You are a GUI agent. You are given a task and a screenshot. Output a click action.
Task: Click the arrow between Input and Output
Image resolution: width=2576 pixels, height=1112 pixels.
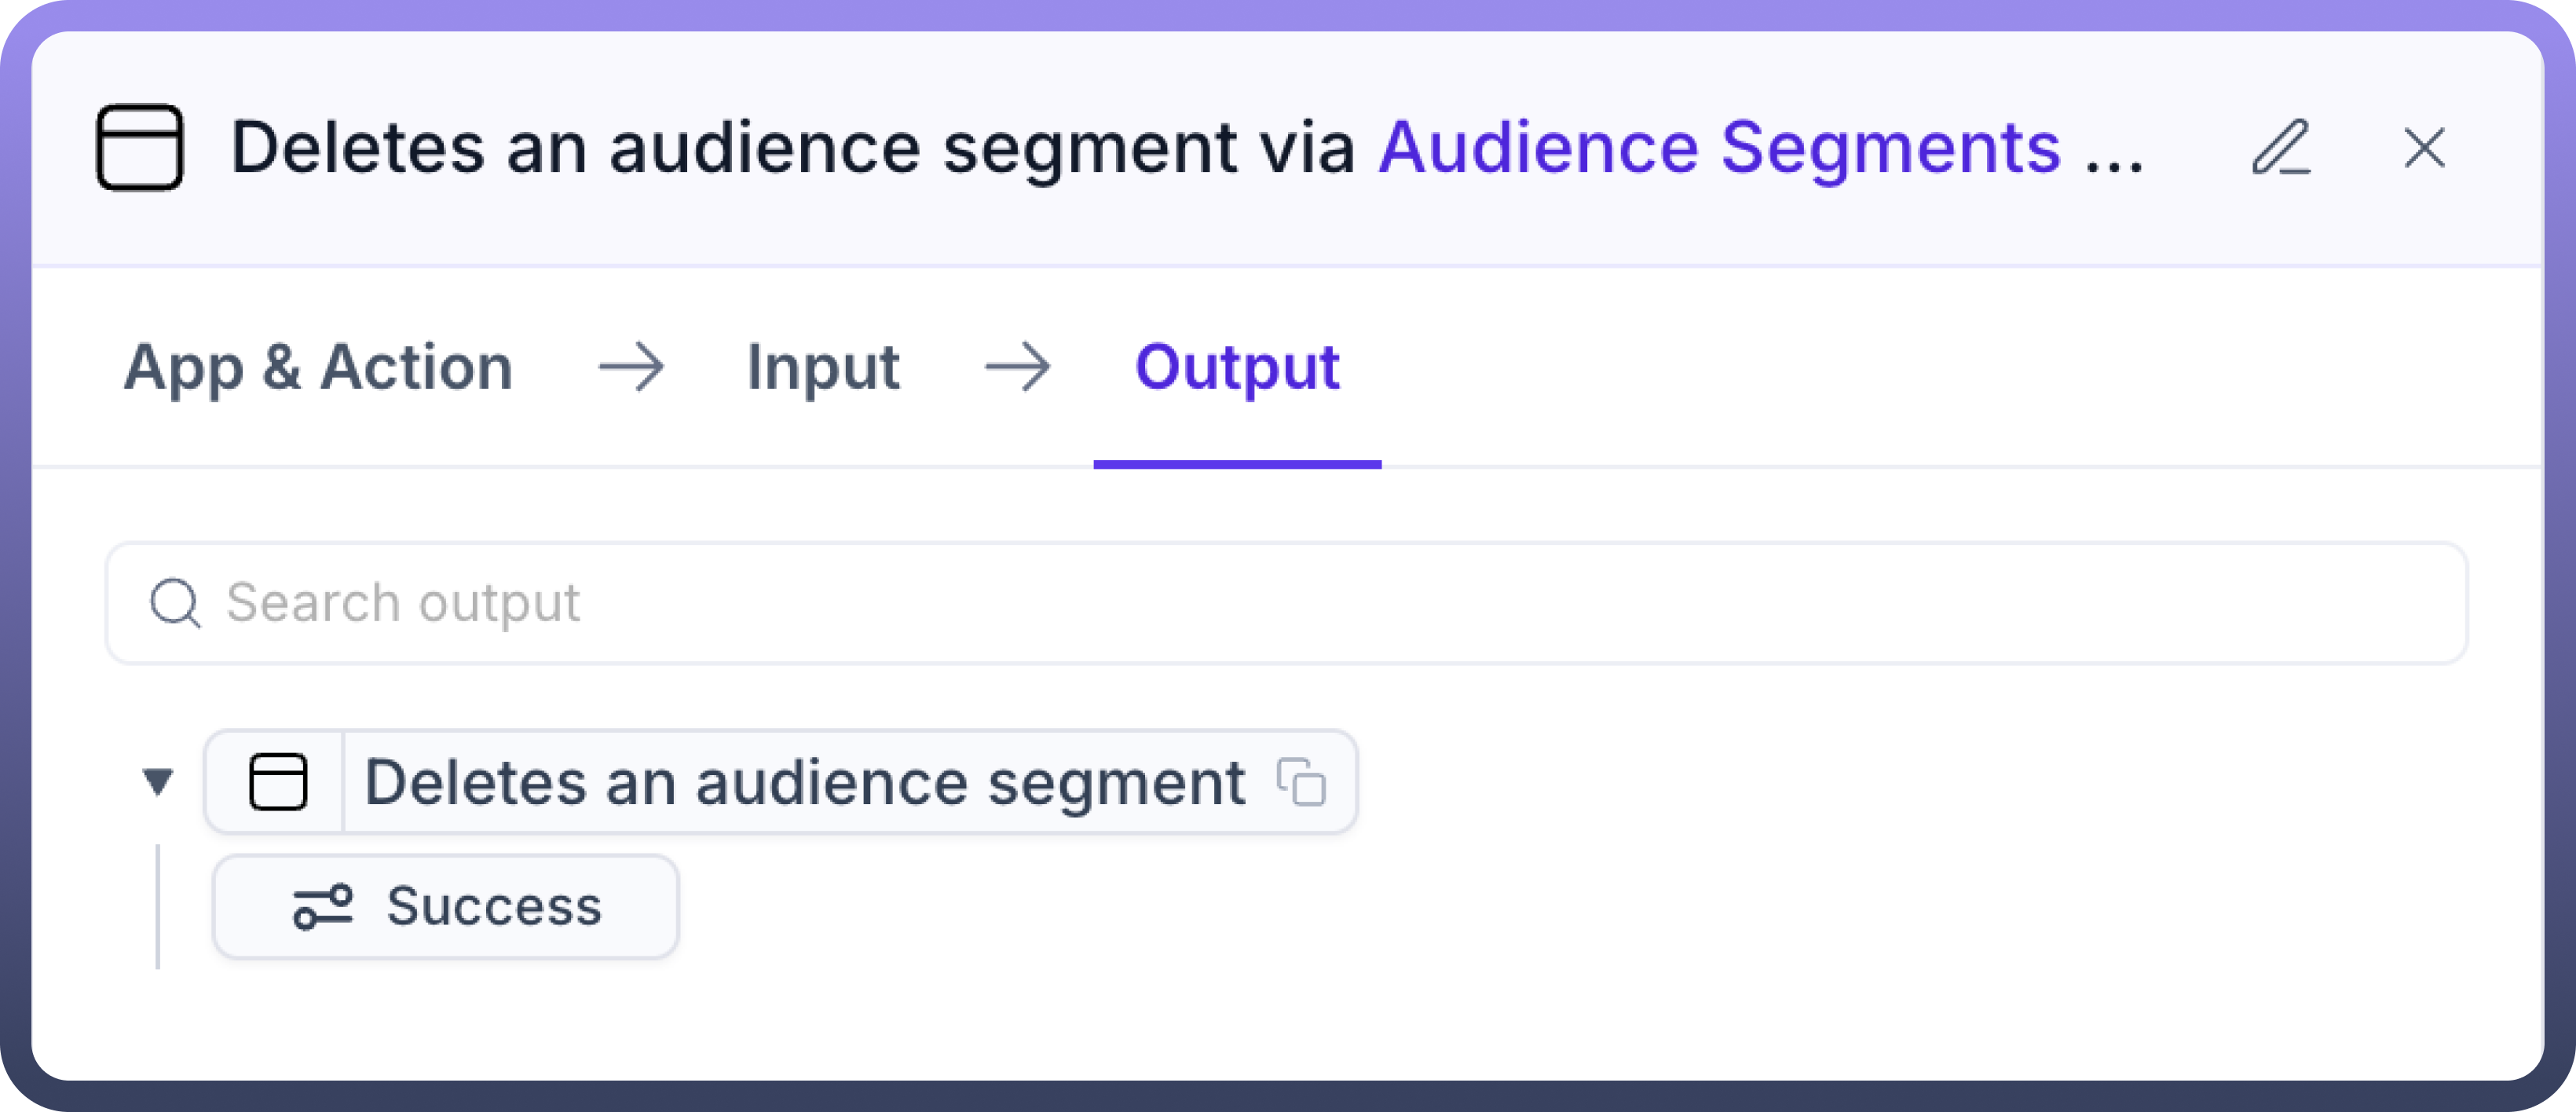pos(1017,367)
